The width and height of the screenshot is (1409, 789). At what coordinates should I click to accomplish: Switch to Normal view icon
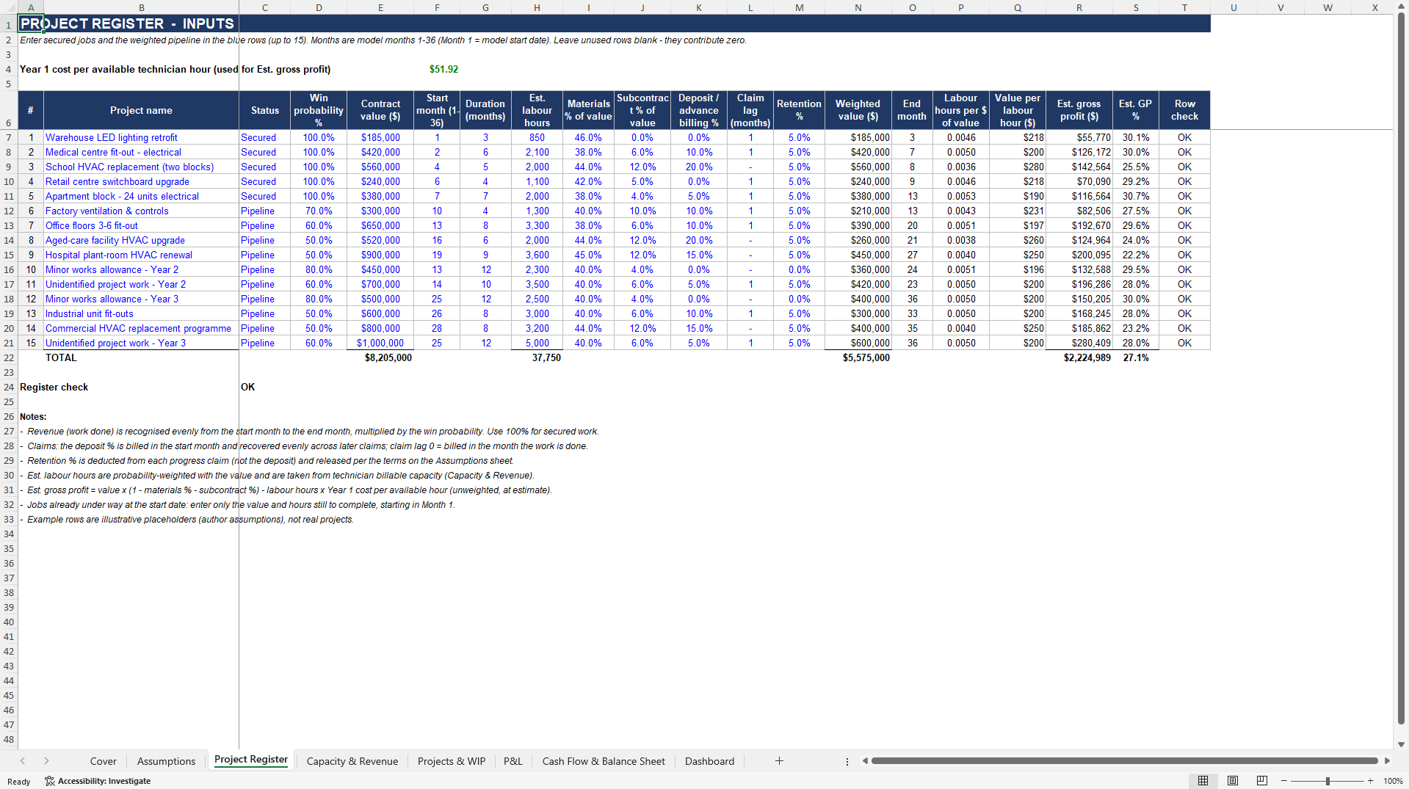click(1203, 781)
